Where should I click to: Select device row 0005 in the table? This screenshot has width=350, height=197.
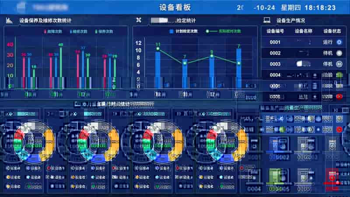point(304,86)
